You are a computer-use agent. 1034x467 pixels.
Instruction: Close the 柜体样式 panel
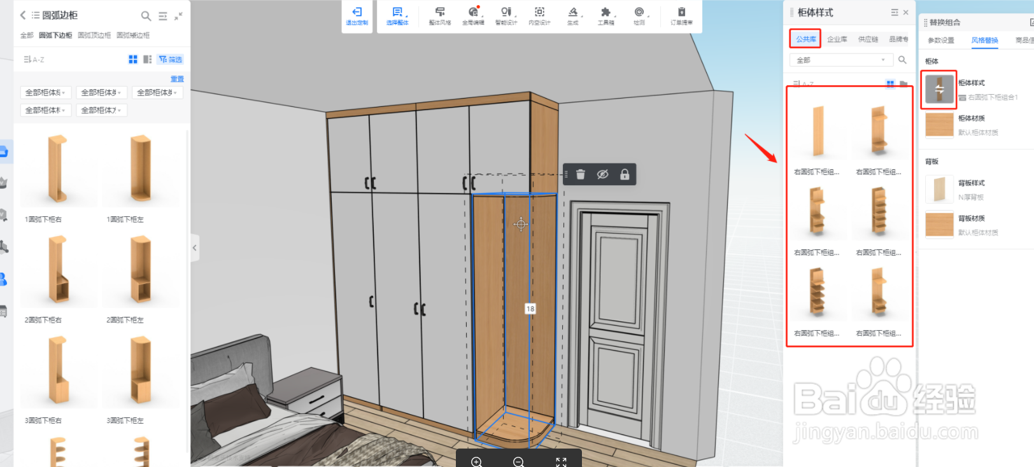pos(905,13)
